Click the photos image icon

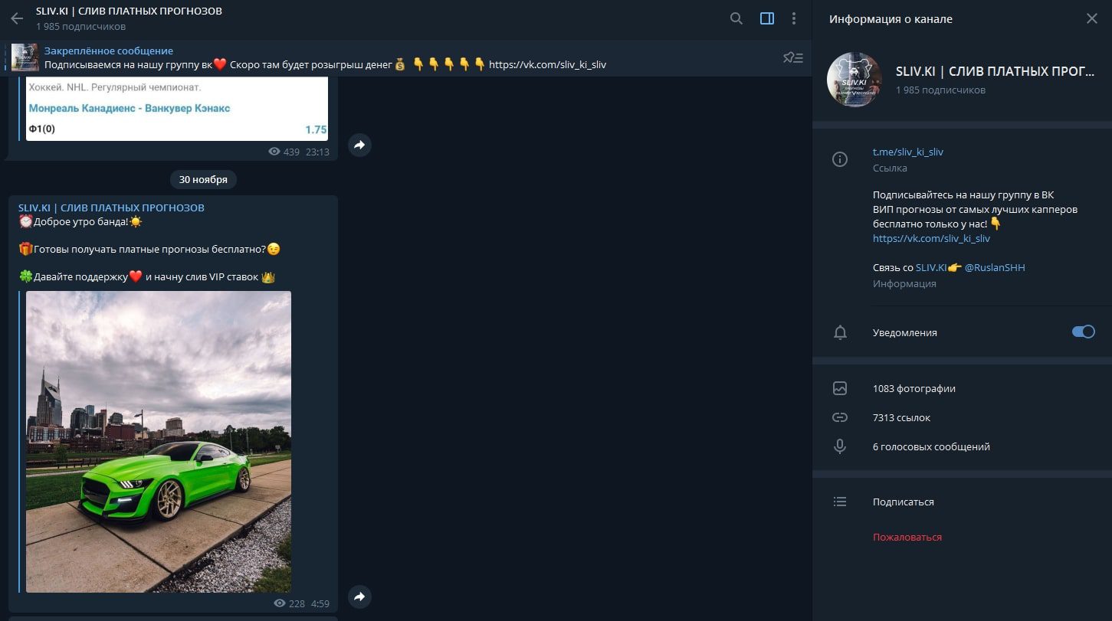point(840,388)
